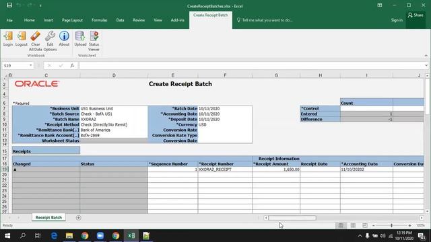This screenshot has width=431, height=242.
Task: Collapse the ribbon with the caret
Action: coord(426,55)
